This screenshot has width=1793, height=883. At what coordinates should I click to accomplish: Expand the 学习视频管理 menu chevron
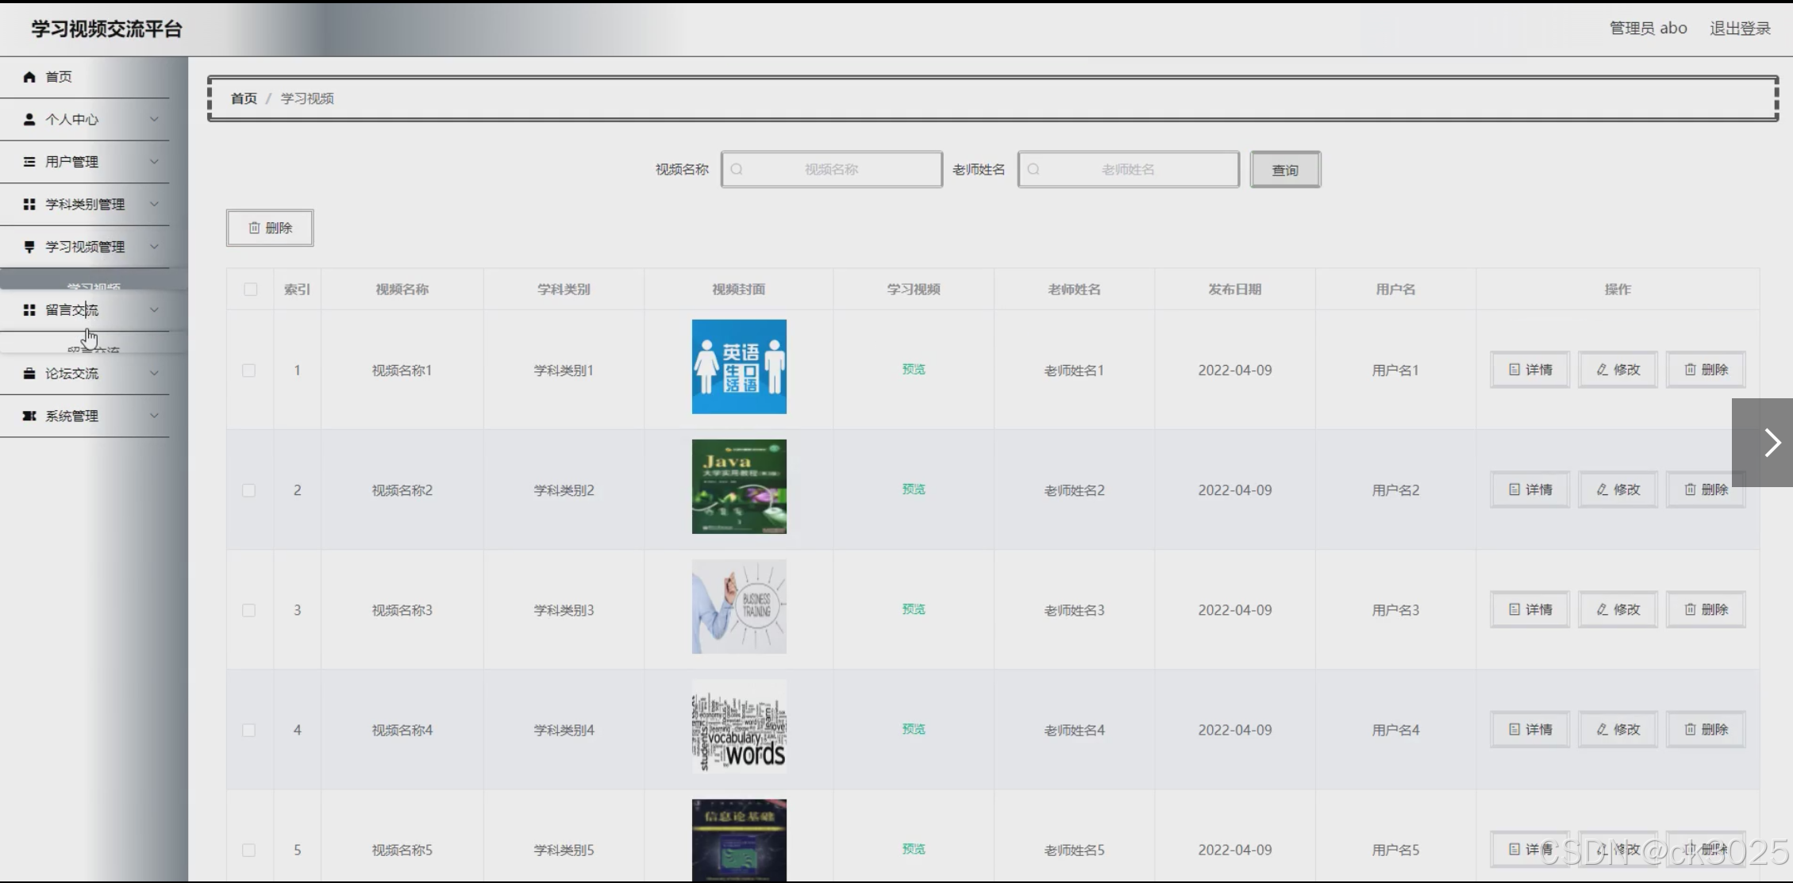tap(154, 247)
